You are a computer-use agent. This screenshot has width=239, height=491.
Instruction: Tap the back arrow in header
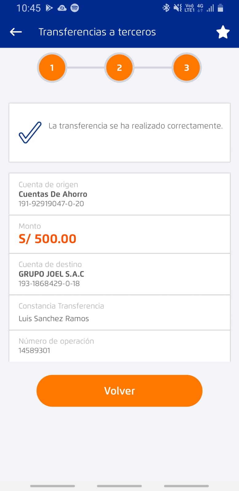(16, 32)
